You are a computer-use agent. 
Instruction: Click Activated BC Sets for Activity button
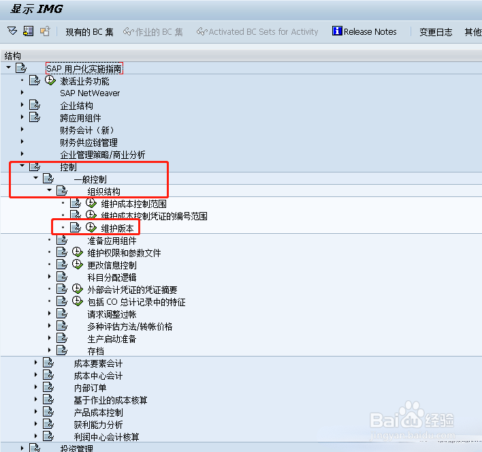coord(257,32)
